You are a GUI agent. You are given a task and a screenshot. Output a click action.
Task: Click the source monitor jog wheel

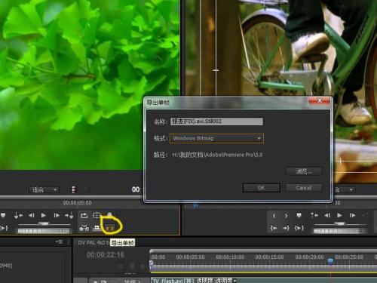coord(44,231)
